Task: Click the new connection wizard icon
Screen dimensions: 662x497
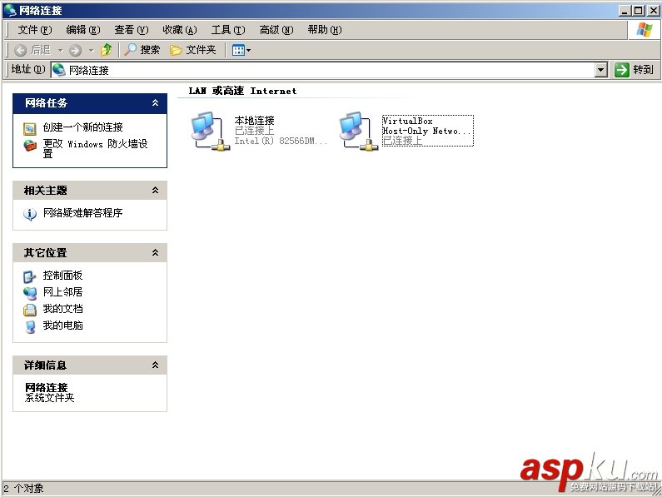Action: [29, 128]
